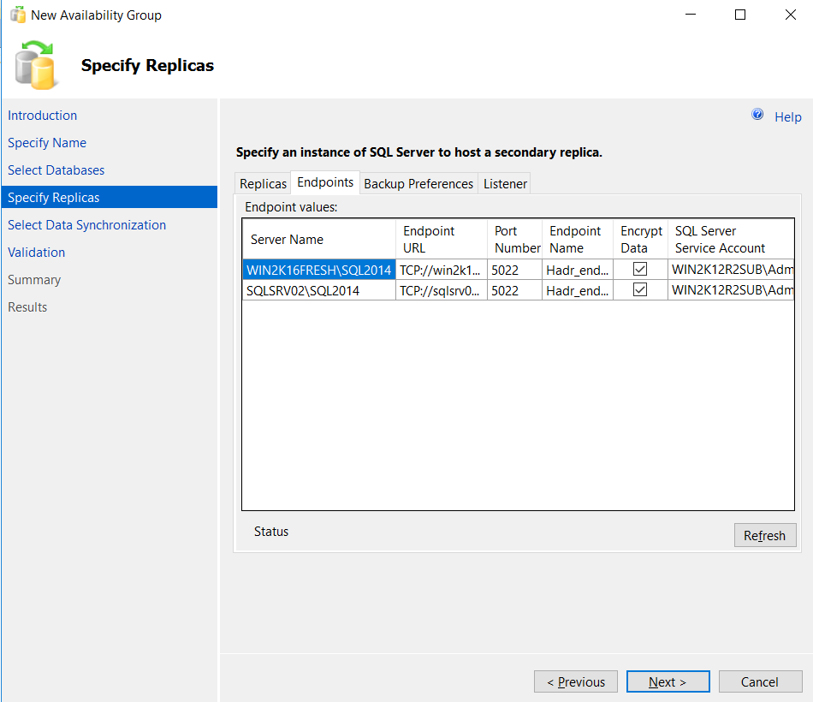Click the Availability Group icon in title bar
The height and width of the screenshot is (702, 813).
click(15, 14)
